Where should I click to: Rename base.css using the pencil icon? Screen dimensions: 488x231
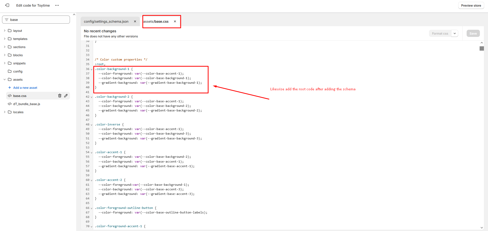tap(66, 96)
